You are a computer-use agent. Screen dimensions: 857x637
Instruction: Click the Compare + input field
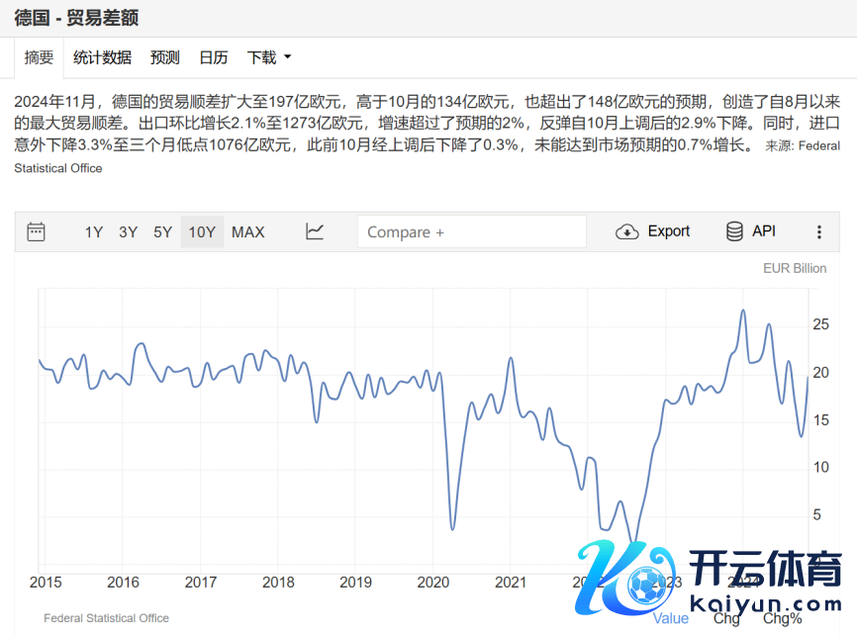tap(471, 232)
